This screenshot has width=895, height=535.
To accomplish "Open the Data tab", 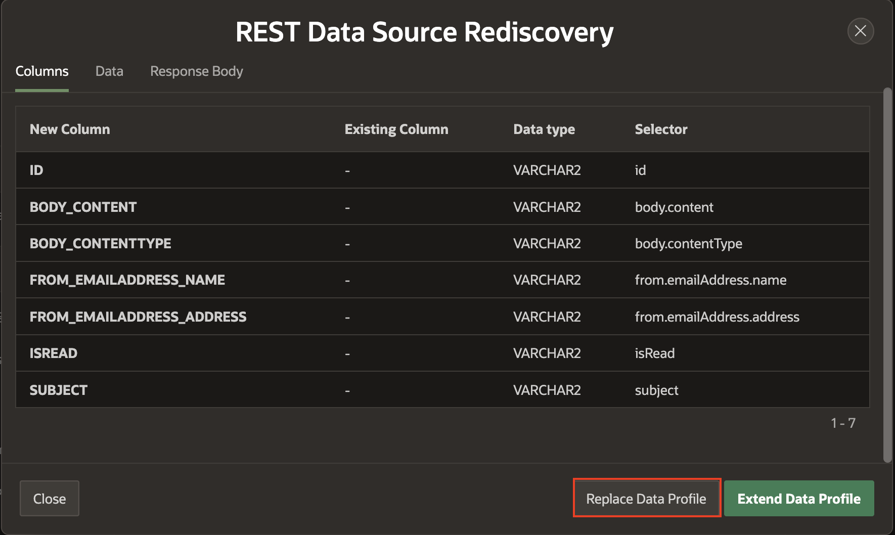I will click(x=109, y=71).
